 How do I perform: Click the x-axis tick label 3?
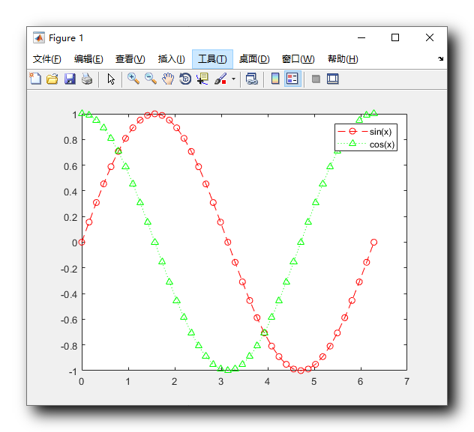point(221,382)
